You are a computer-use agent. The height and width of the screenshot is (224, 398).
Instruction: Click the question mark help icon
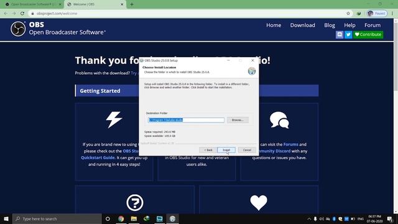[135, 203]
